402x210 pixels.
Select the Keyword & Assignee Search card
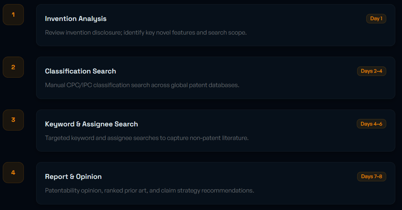point(216,130)
